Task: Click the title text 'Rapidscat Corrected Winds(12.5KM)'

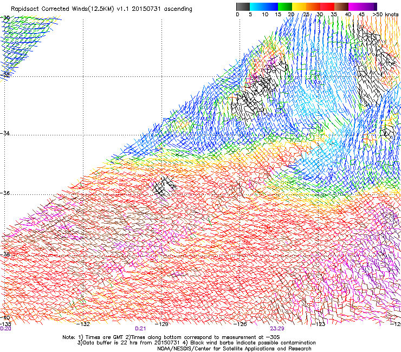Action: pyautogui.click(x=62, y=9)
